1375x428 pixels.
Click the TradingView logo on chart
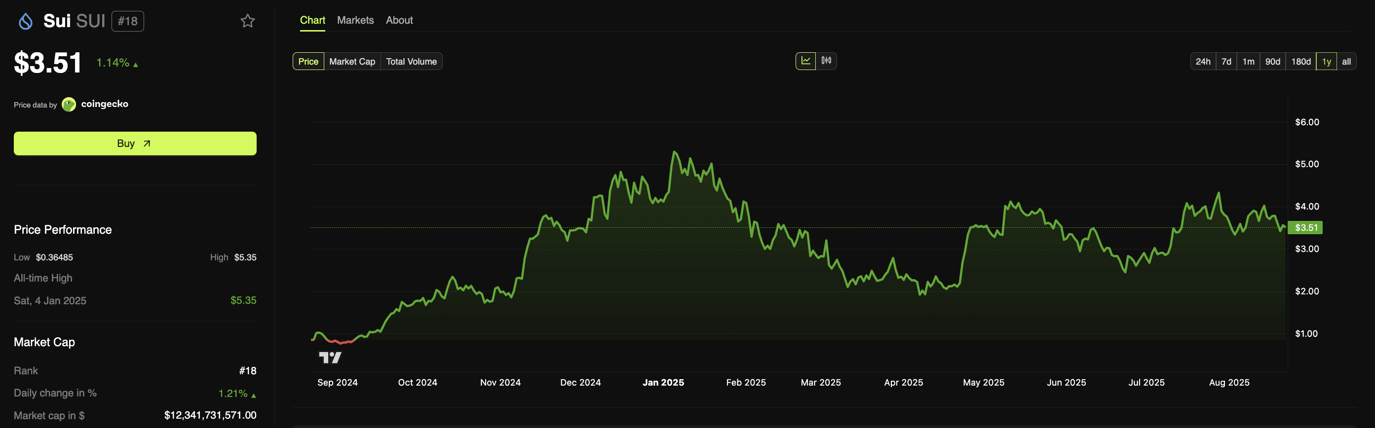tap(330, 357)
